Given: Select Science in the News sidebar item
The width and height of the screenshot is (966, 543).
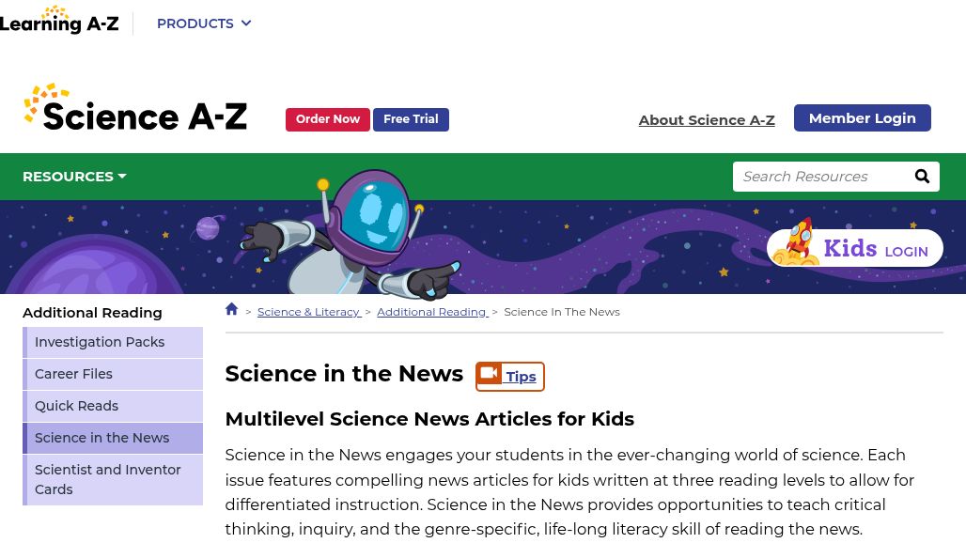Looking at the screenshot, I should [101, 438].
